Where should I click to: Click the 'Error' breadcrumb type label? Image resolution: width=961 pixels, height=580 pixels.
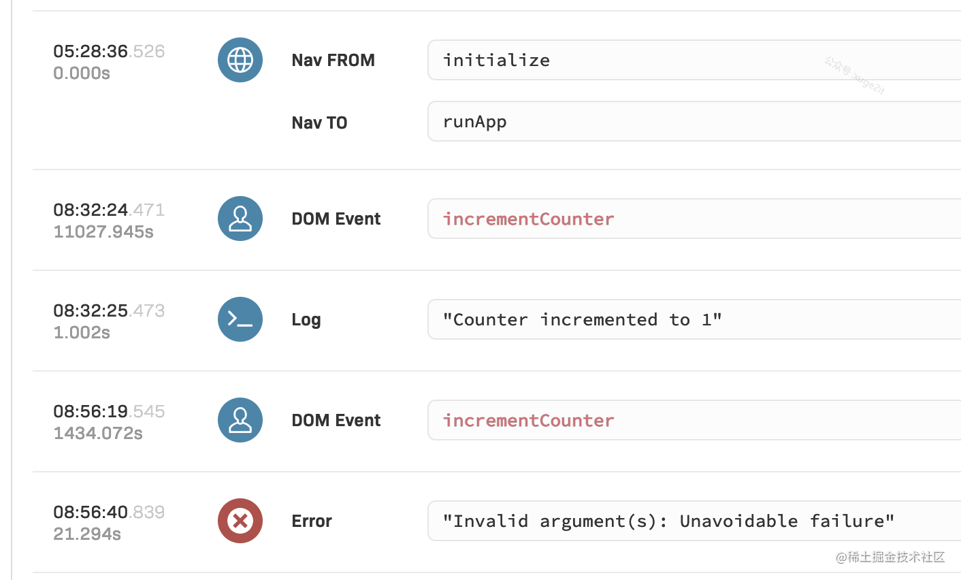[x=312, y=521]
